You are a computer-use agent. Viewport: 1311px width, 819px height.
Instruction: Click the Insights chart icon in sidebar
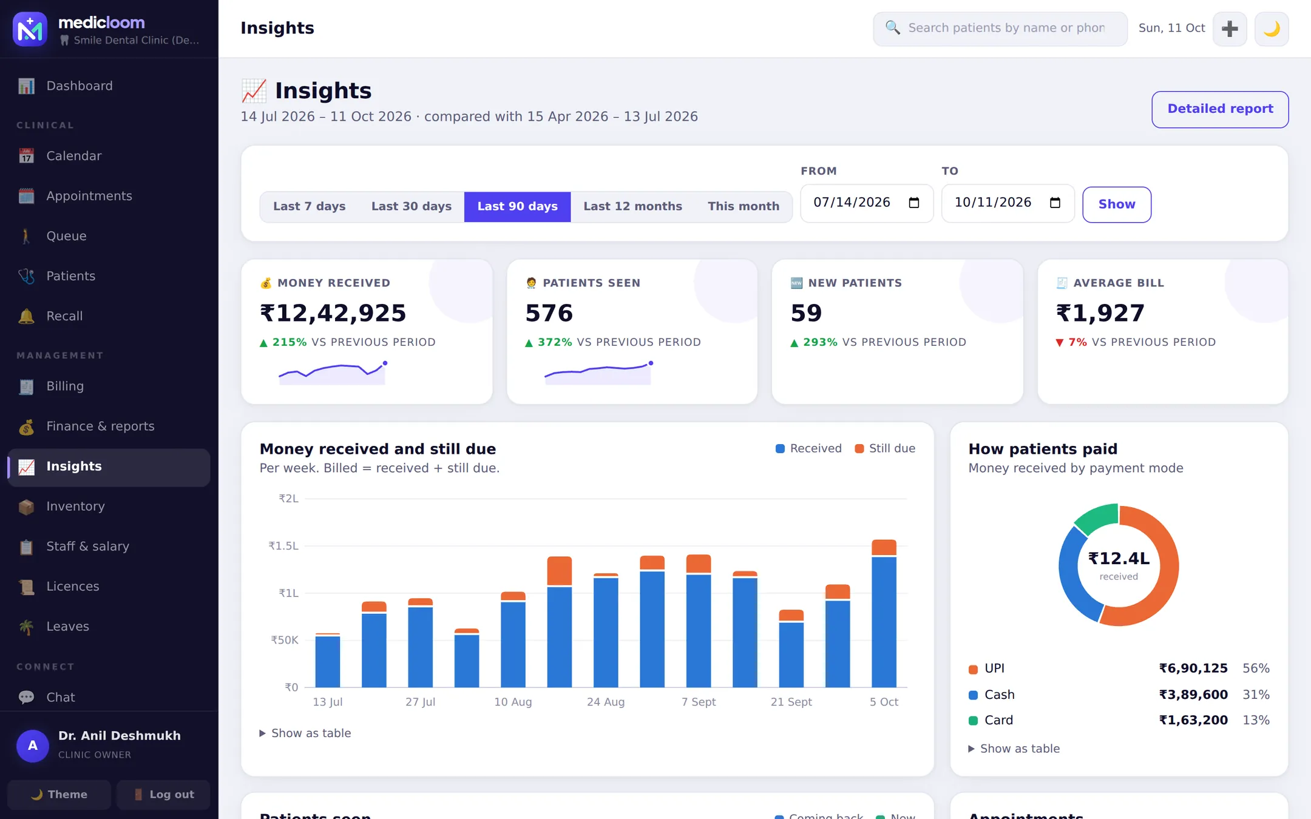pos(26,467)
